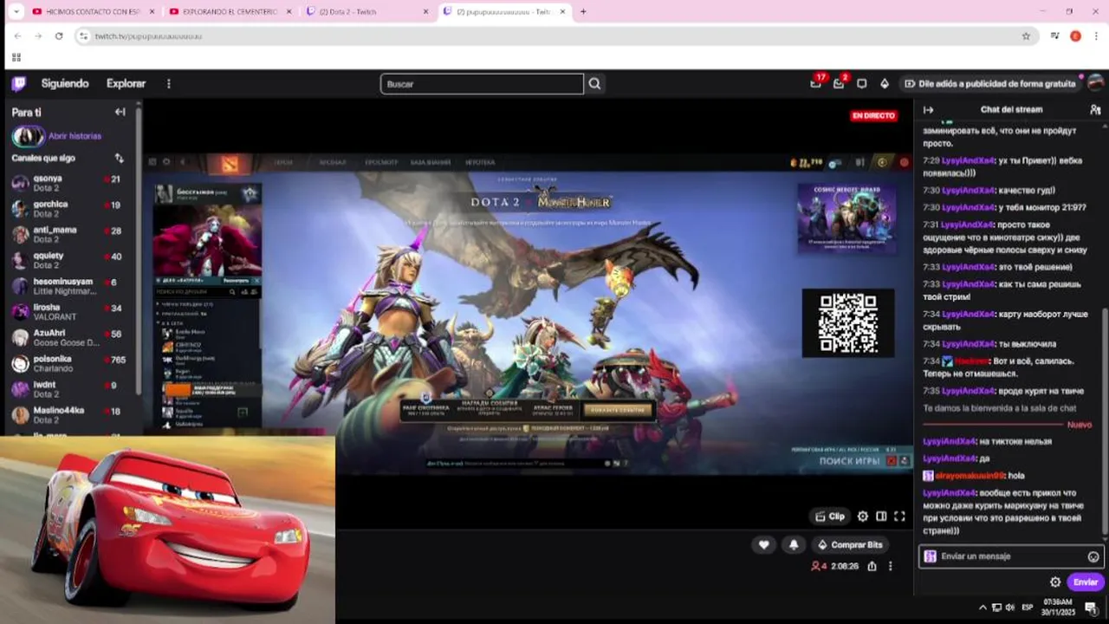
Task: Switch the ESP keyboard language
Action: click(x=1028, y=608)
